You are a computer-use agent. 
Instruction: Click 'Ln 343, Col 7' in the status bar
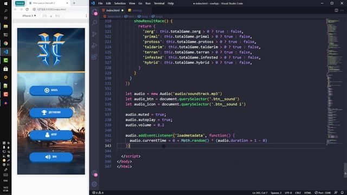coord(260,193)
